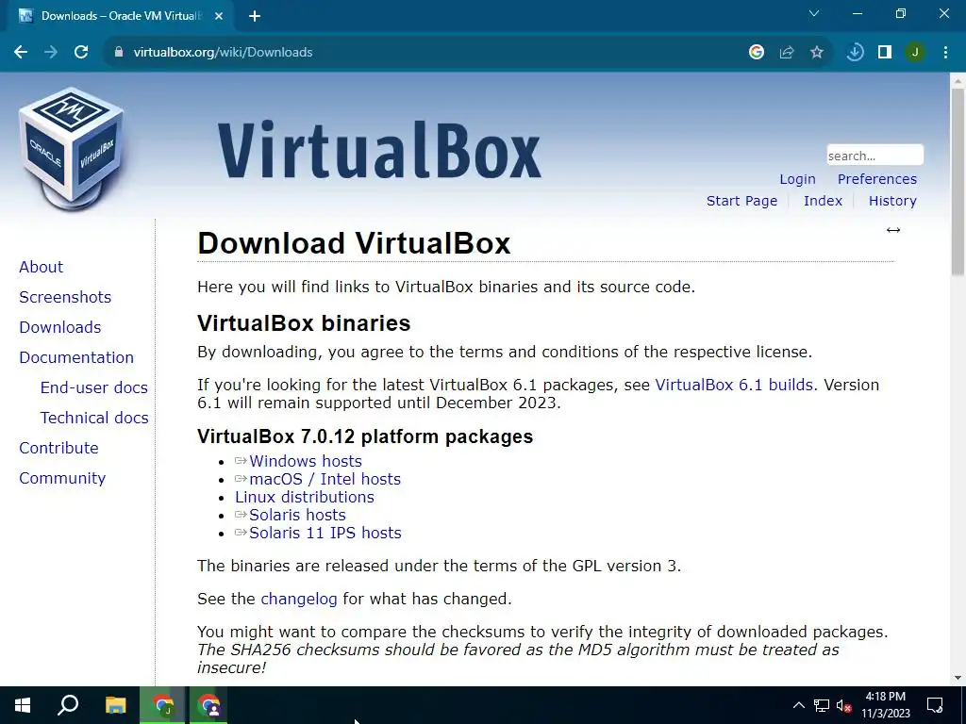This screenshot has height=724, width=966.
Task: Open the Chrome profile avatar J
Action: 915,53
